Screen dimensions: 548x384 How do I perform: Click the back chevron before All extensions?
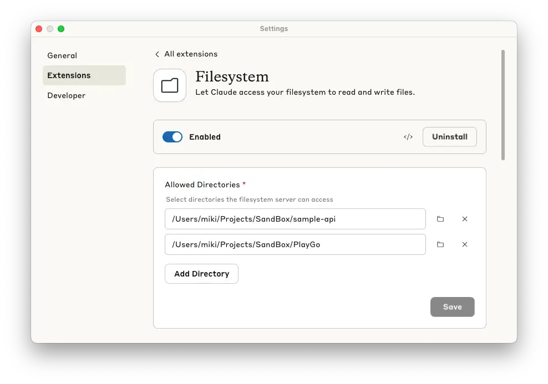coord(158,54)
